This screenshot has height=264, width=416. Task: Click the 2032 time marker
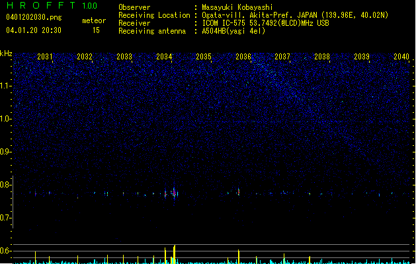pos(85,57)
